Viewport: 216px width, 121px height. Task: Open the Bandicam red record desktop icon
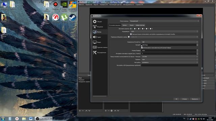55,5
